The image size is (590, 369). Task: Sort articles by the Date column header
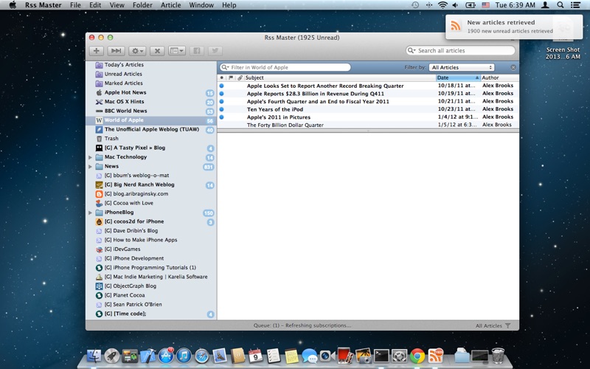pos(458,77)
